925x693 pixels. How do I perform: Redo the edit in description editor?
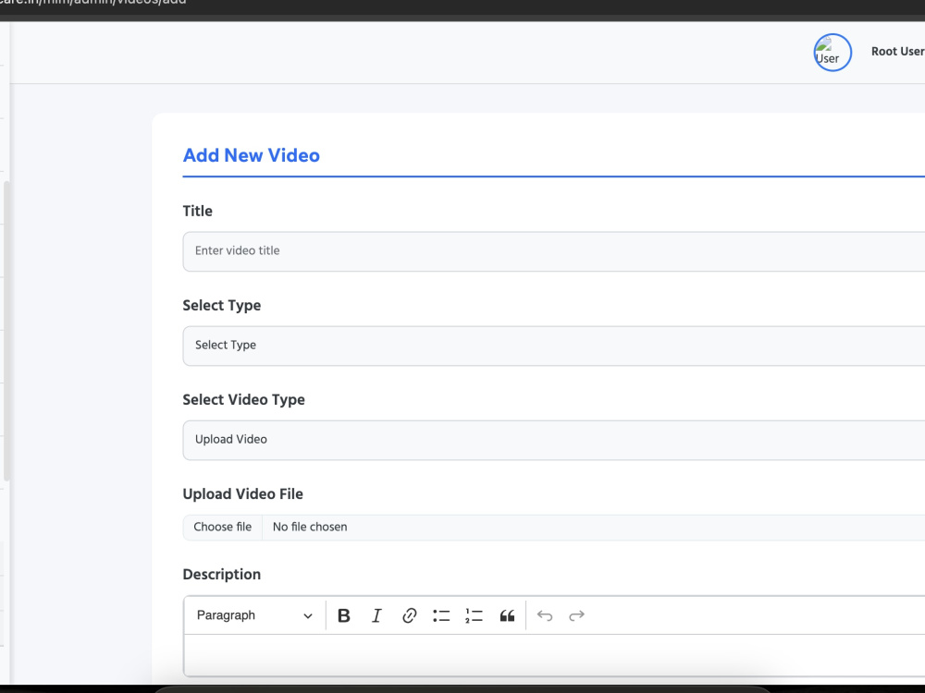(x=576, y=615)
